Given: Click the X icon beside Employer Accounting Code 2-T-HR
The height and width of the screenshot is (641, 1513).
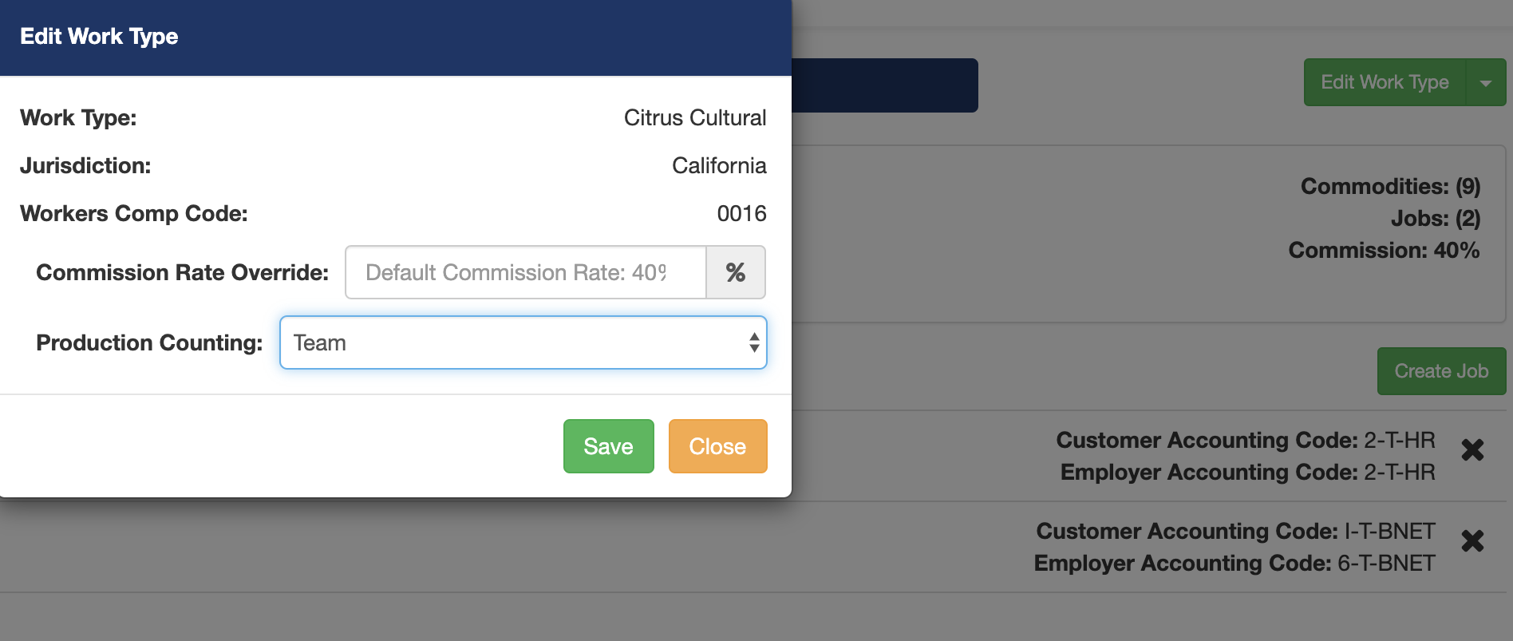Looking at the screenshot, I should [x=1472, y=450].
